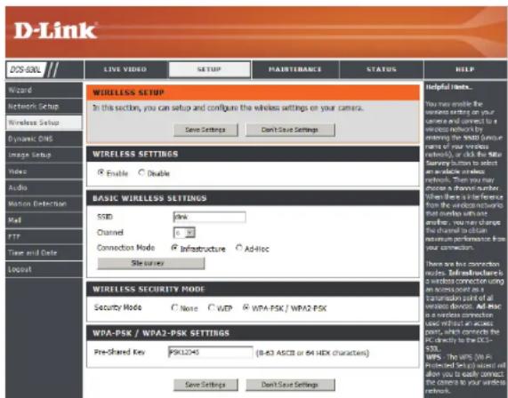The width and height of the screenshot is (508, 398).
Task: Click the Pre-Shared Key input field
Action: pos(211,352)
